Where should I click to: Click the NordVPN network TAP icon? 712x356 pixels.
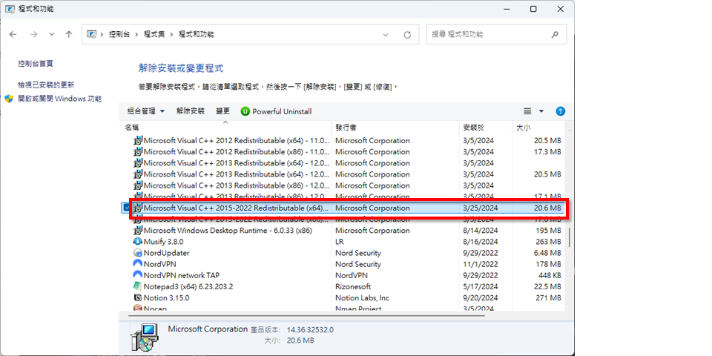[x=138, y=275]
